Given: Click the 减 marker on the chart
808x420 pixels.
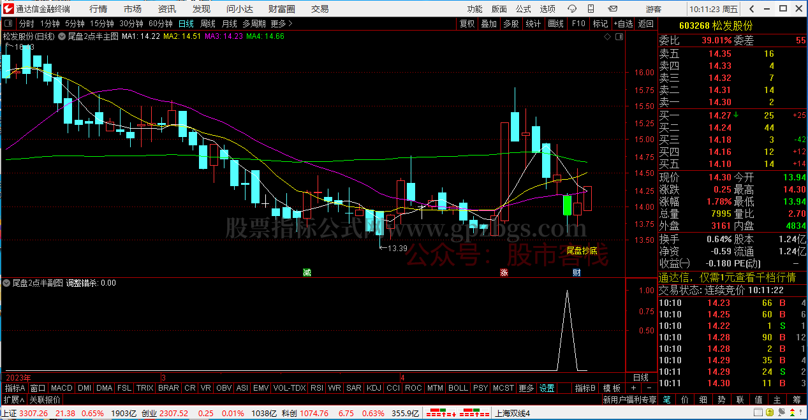Looking at the screenshot, I should [307, 272].
